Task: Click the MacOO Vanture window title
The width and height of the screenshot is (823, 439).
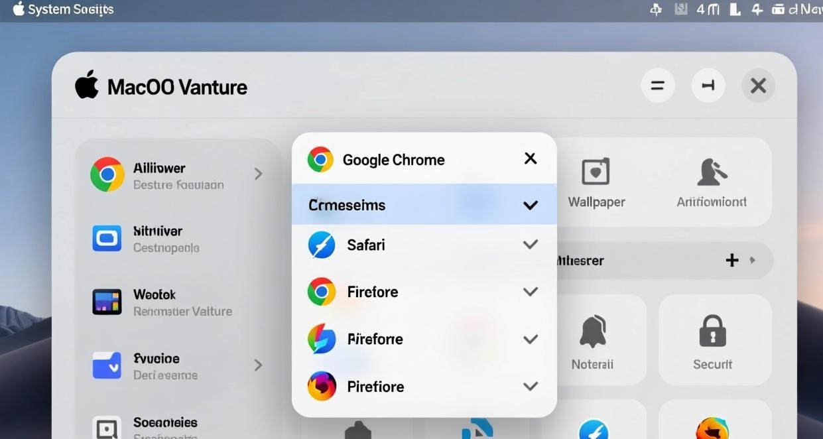Action: [177, 87]
